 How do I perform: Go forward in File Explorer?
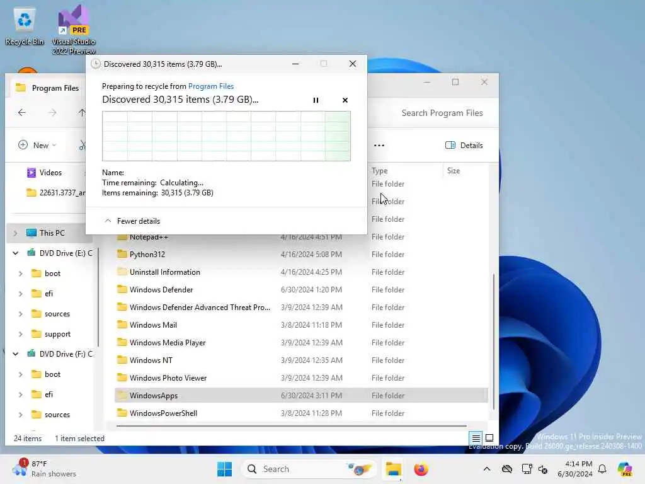52,112
